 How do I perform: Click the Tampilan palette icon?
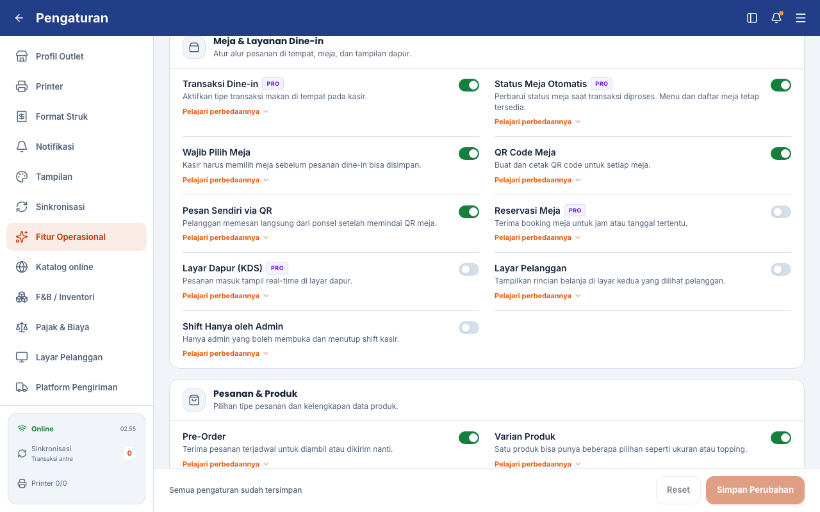pyautogui.click(x=22, y=177)
